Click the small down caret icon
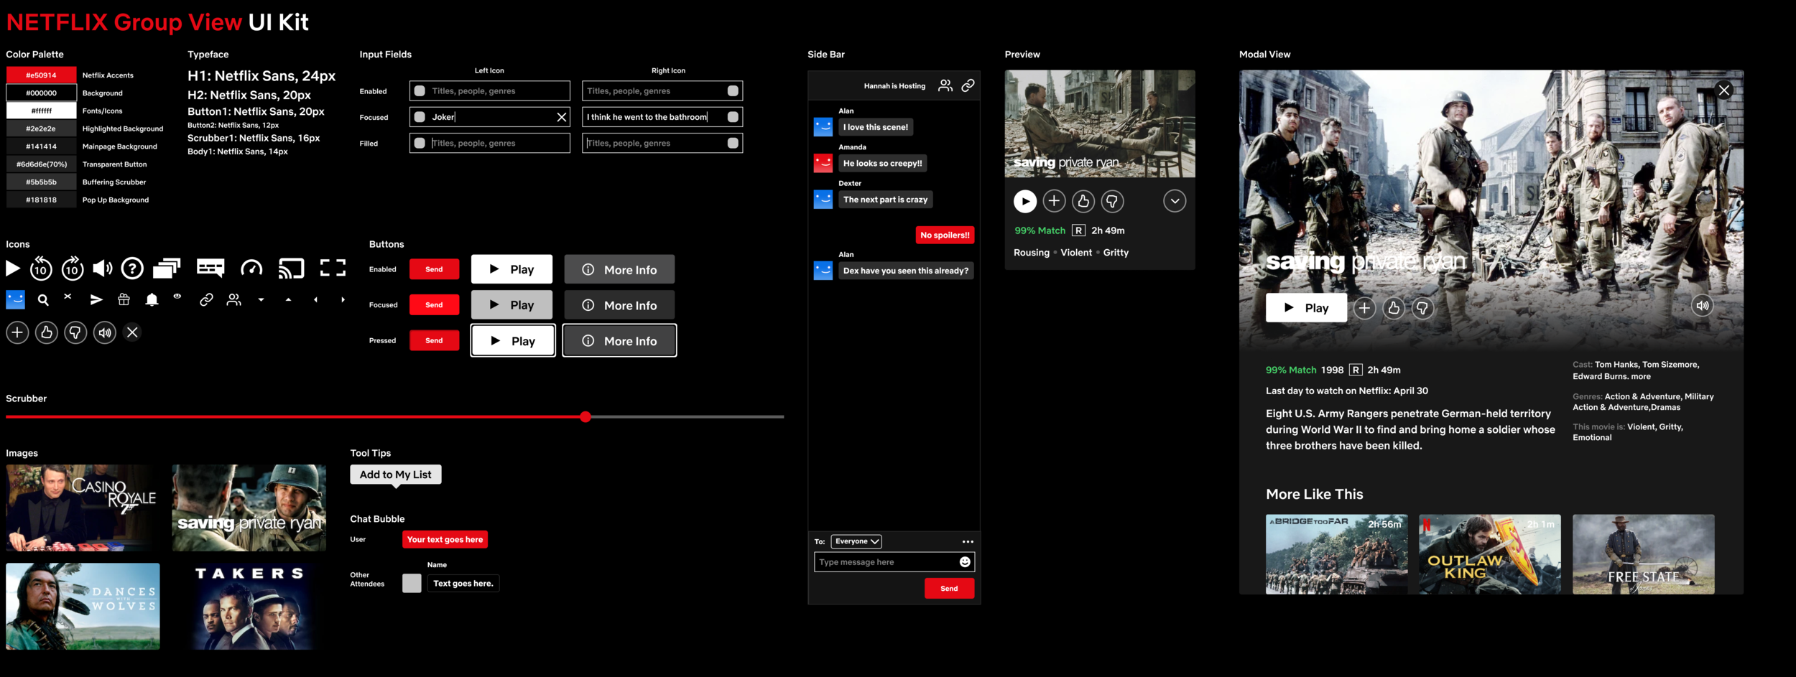 261,300
